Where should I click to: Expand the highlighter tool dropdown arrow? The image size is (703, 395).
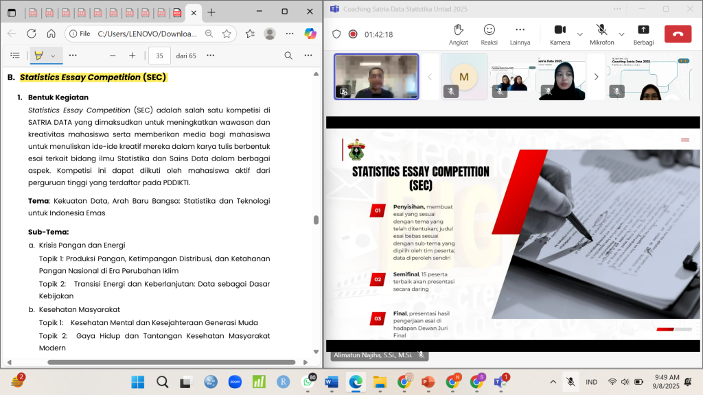click(x=53, y=56)
